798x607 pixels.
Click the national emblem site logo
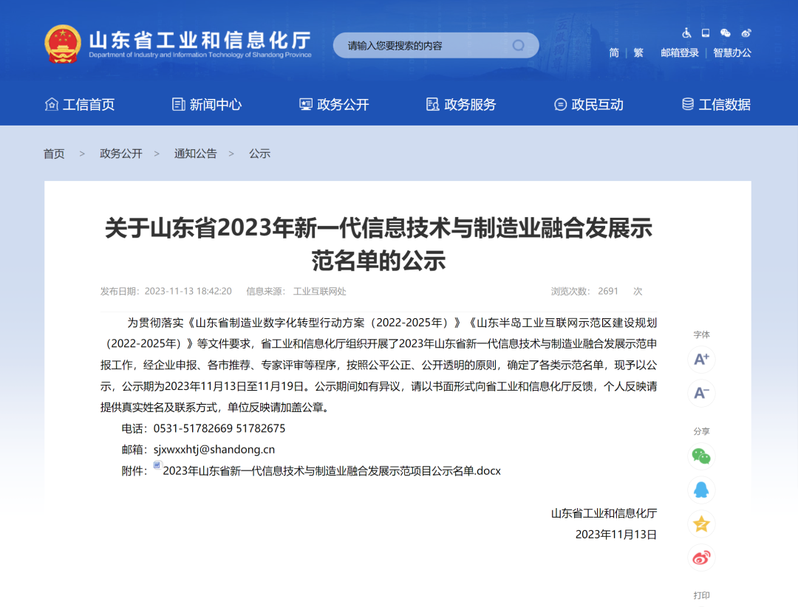(x=62, y=42)
